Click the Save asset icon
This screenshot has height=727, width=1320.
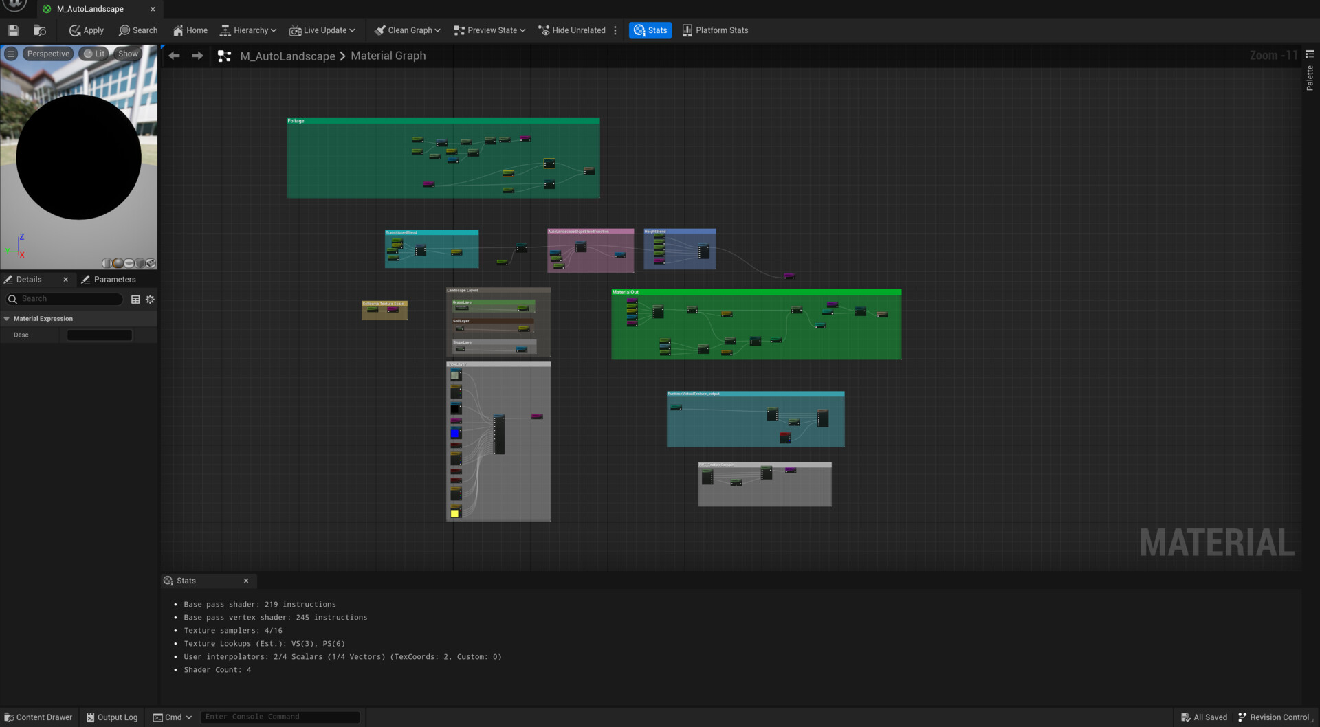tap(13, 30)
